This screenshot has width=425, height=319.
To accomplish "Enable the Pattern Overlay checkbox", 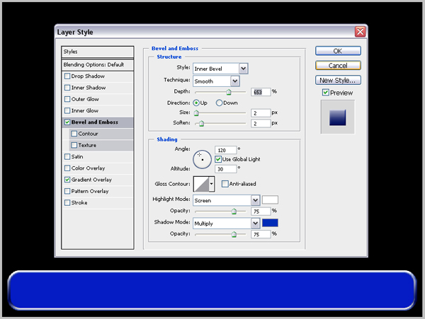I will 67,191.
